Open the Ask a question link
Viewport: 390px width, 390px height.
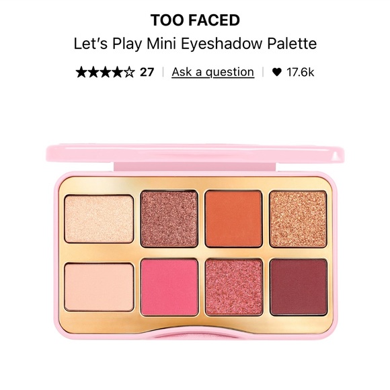click(213, 73)
